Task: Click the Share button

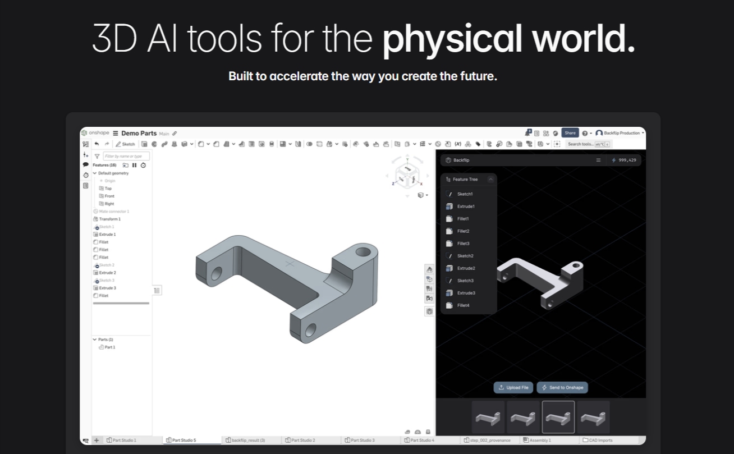Action: pyautogui.click(x=570, y=133)
